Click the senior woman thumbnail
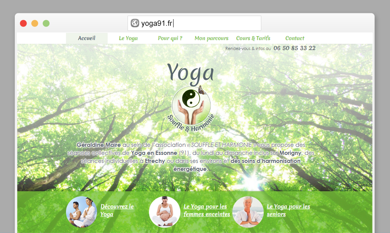390x233 pixels. click(x=248, y=212)
